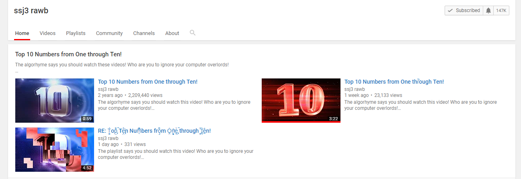Image resolution: width=521 pixels, height=179 pixels.
Task: Expand the playlist description ellipsis
Action: (x=17, y=71)
